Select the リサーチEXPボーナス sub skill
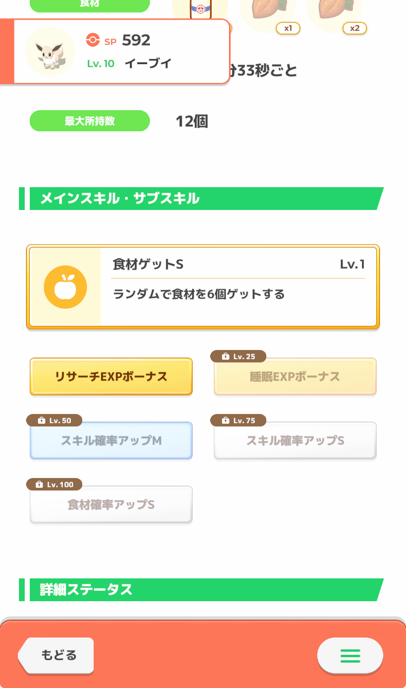This screenshot has width=406, height=688. point(111,377)
